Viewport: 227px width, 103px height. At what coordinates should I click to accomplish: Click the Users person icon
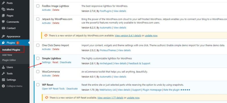point(3,67)
